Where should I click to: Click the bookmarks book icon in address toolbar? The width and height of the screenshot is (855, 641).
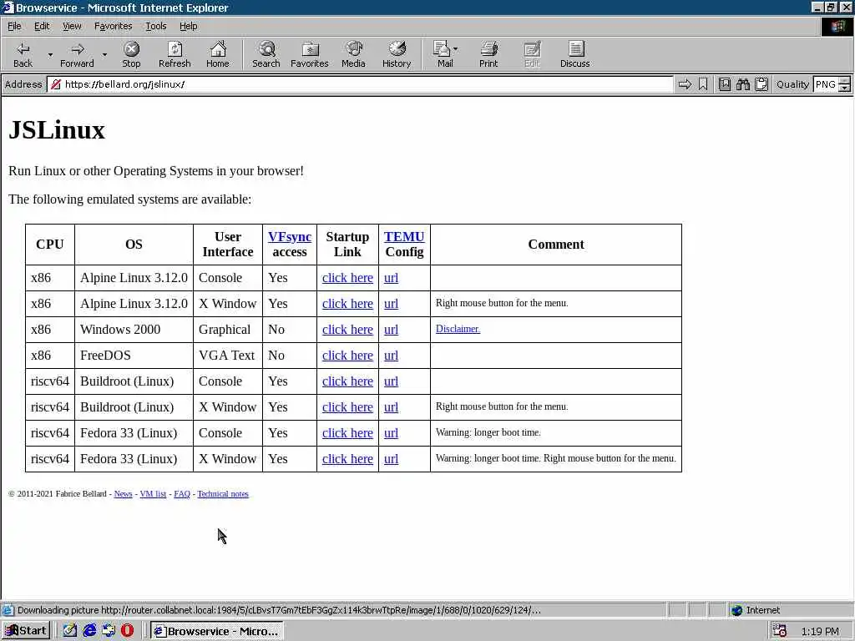coord(724,84)
